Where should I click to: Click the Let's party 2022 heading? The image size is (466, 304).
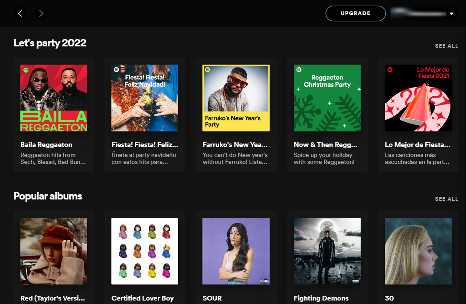pos(50,43)
